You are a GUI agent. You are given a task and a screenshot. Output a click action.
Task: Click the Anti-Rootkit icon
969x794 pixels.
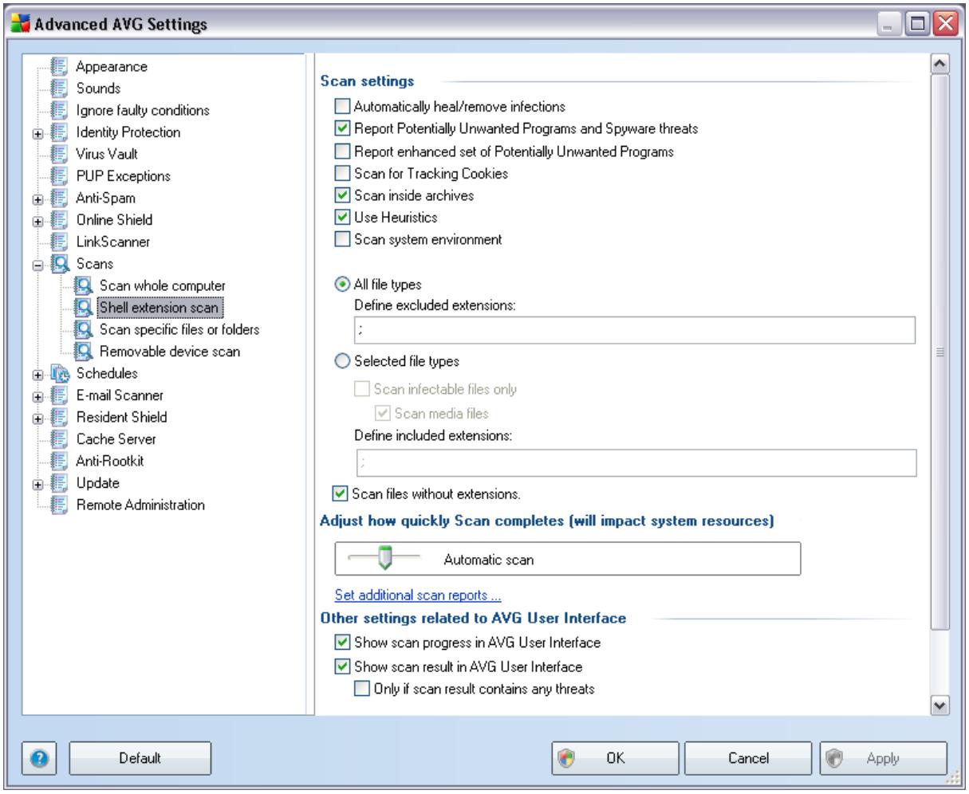click(x=60, y=461)
